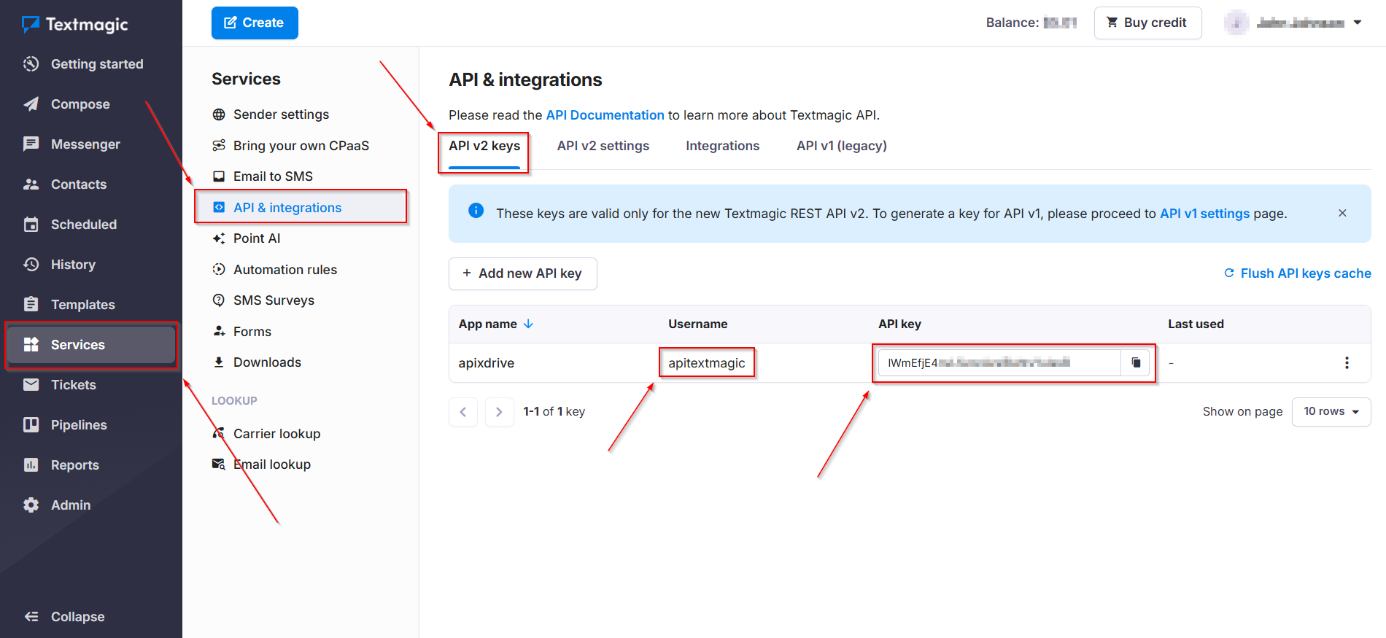
Task: Click the API key field
Action: point(999,362)
